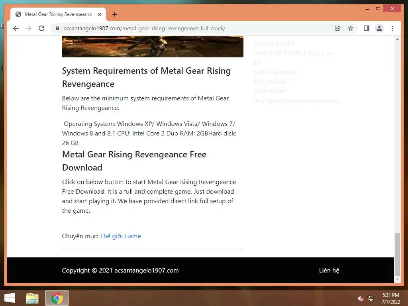The height and width of the screenshot is (306, 408).
Task: Click the Metal Gear Rising Revengeance Free Download heading
Action: point(134,161)
